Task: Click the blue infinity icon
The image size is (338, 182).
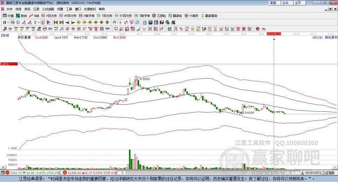Action: click(264, 29)
